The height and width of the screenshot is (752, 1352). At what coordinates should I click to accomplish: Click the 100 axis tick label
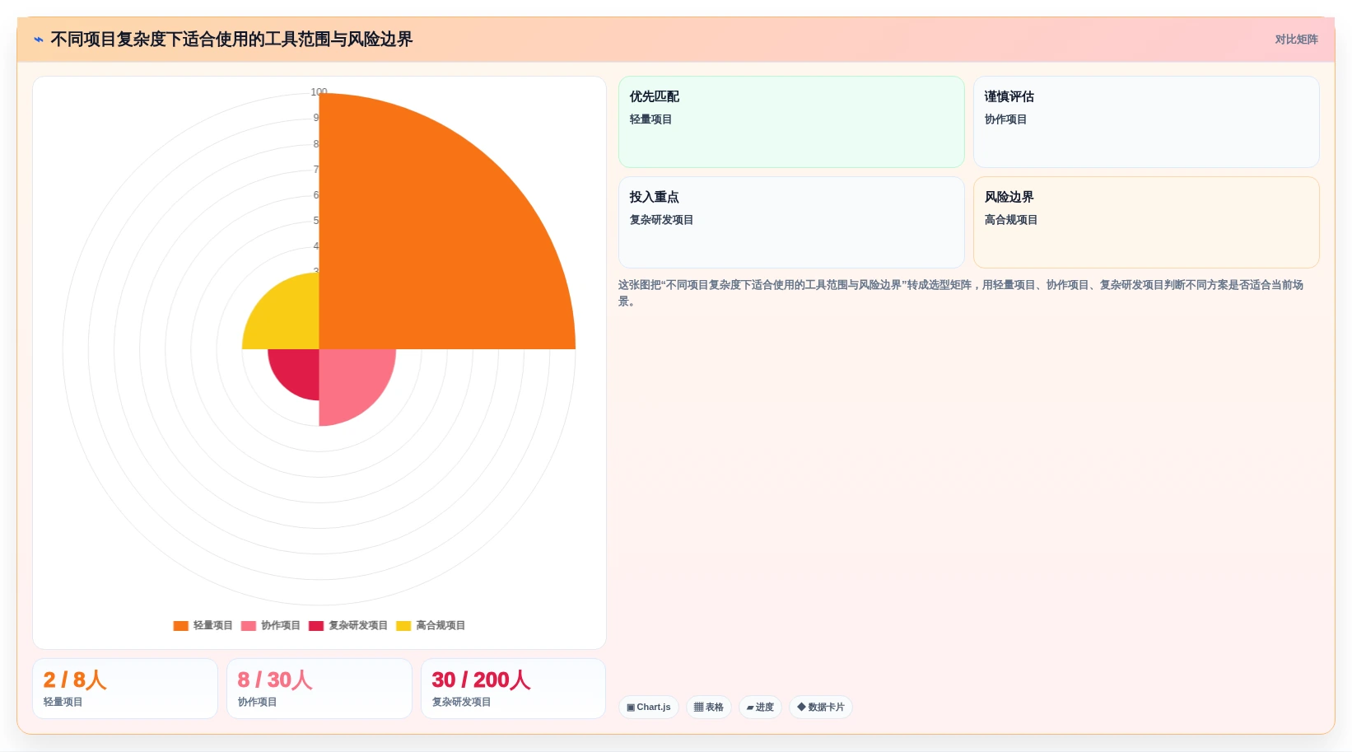319,92
